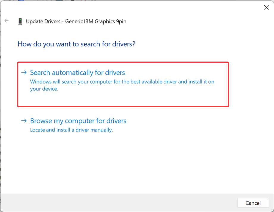Click the Generic IBM Graphics 9pin device icon
The image size is (274, 212).
(20, 21)
